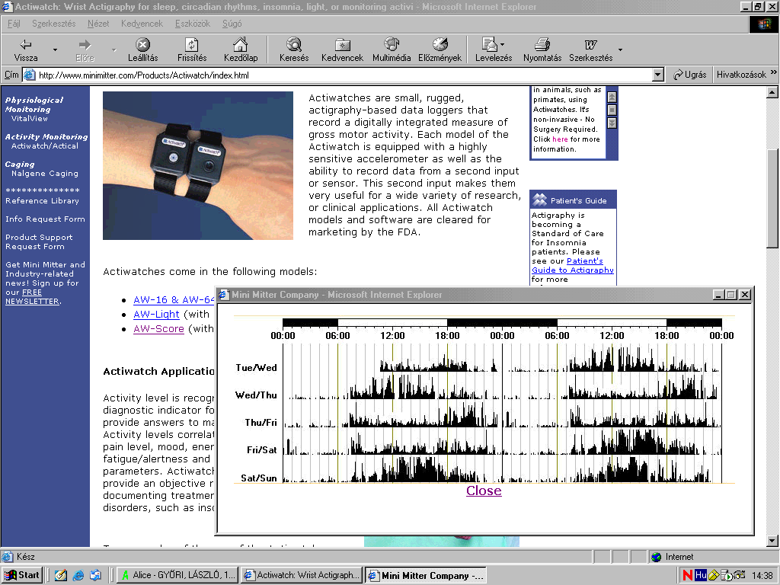Open the Szerkesztés menu in menu bar
780x585 pixels.
[x=54, y=24]
